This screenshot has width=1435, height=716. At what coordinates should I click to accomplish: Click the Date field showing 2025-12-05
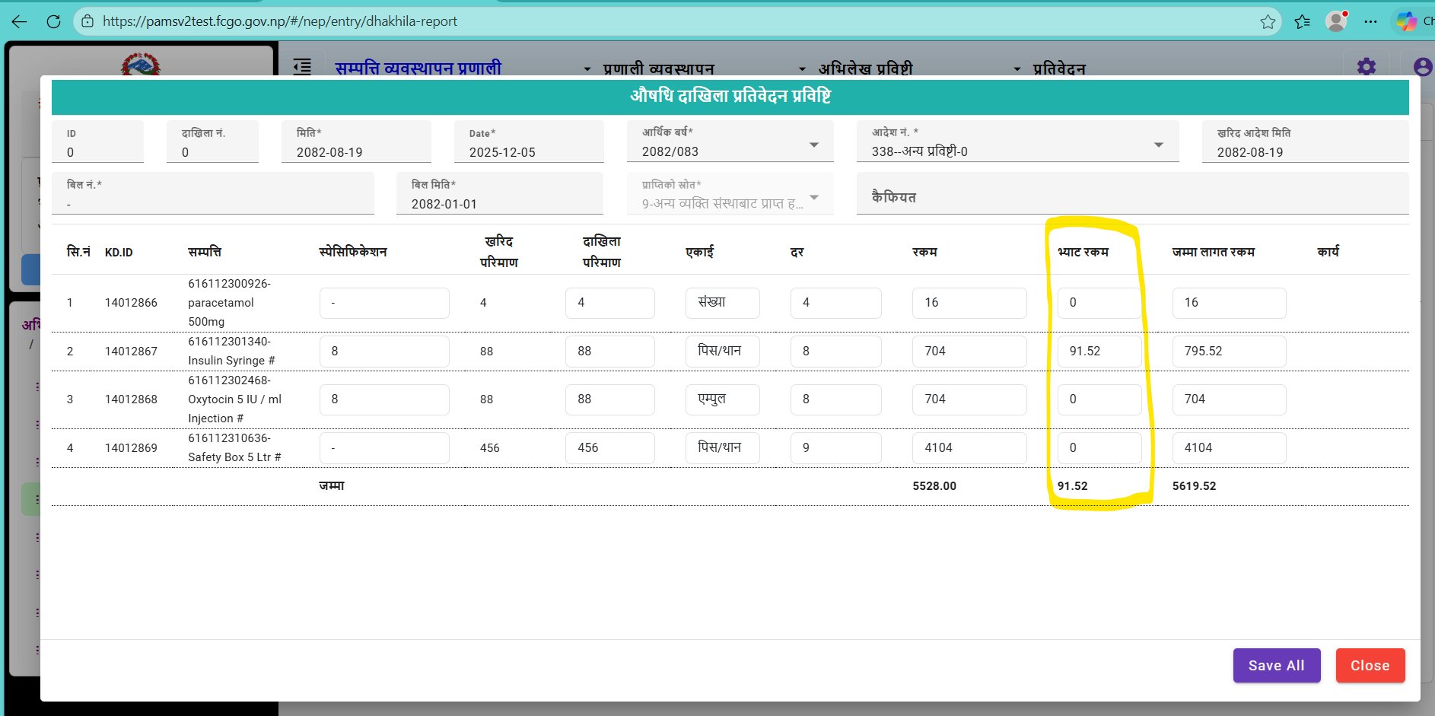[x=529, y=142]
